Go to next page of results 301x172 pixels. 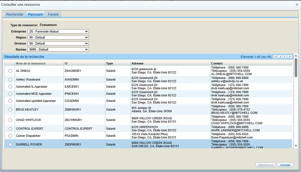(x=285, y=57)
